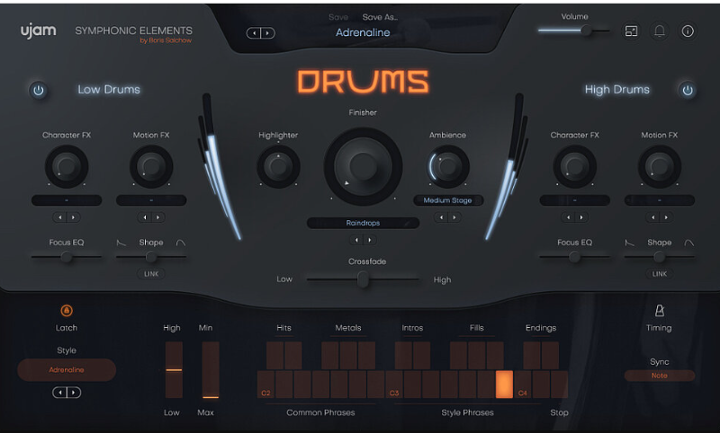Image resolution: width=720 pixels, height=433 pixels.
Task: Click Save in the preset header
Action: pyautogui.click(x=338, y=17)
